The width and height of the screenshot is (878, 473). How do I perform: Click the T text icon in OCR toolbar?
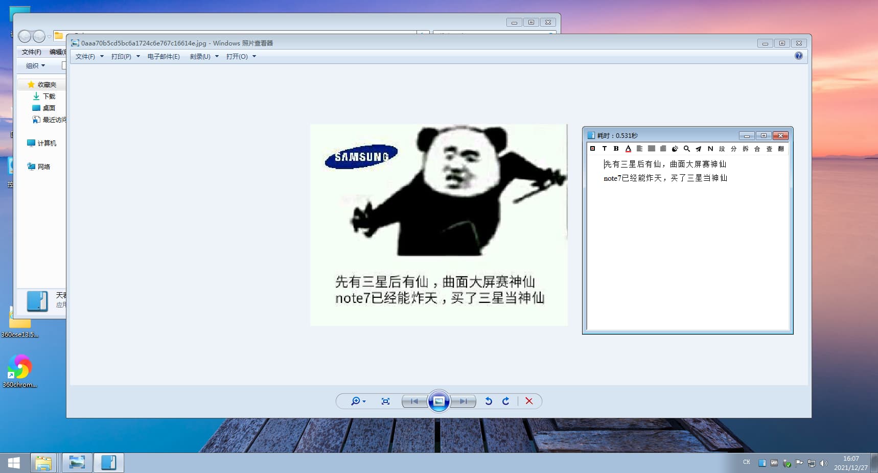tap(604, 149)
